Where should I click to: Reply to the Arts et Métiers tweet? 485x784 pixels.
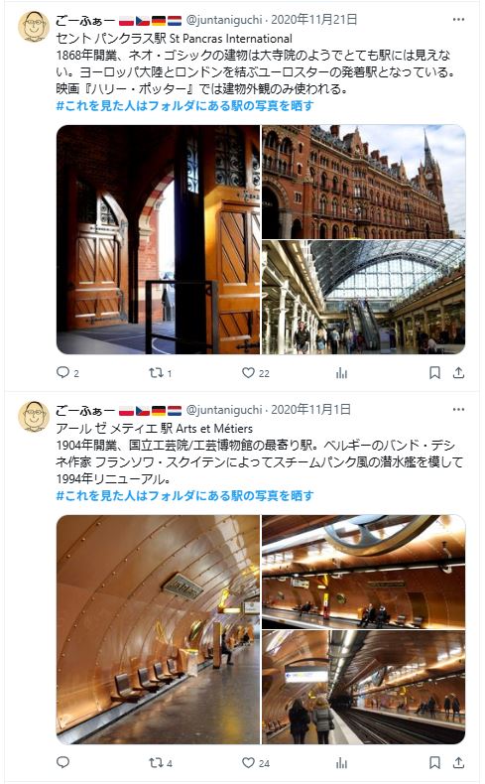click(62, 762)
